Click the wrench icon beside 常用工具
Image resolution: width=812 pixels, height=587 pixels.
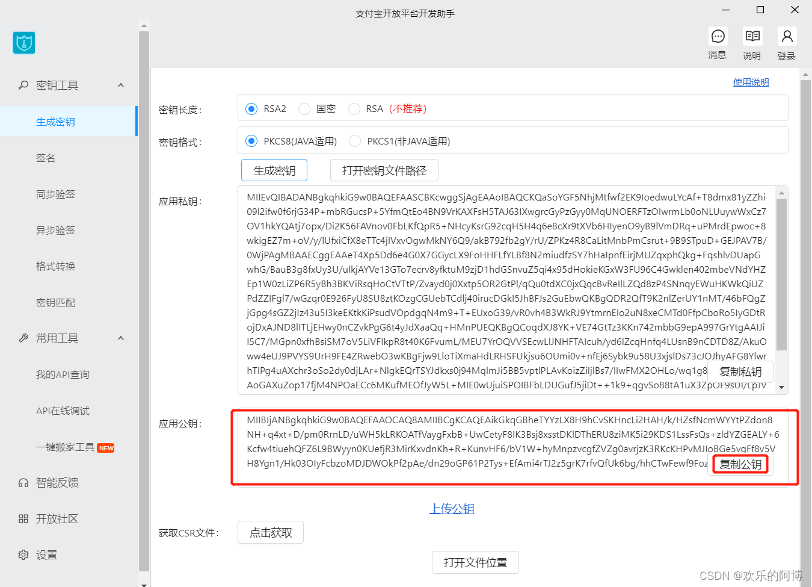23,338
